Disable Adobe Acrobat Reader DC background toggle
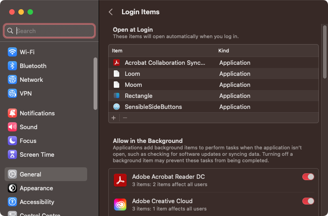 click(308, 177)
